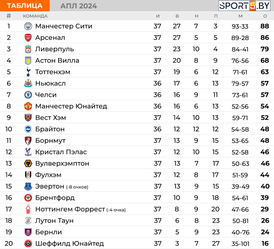The width and height of the screenshot is (274, 249).
Task: Click the Manchester City club crest
Action: [28, 26]
